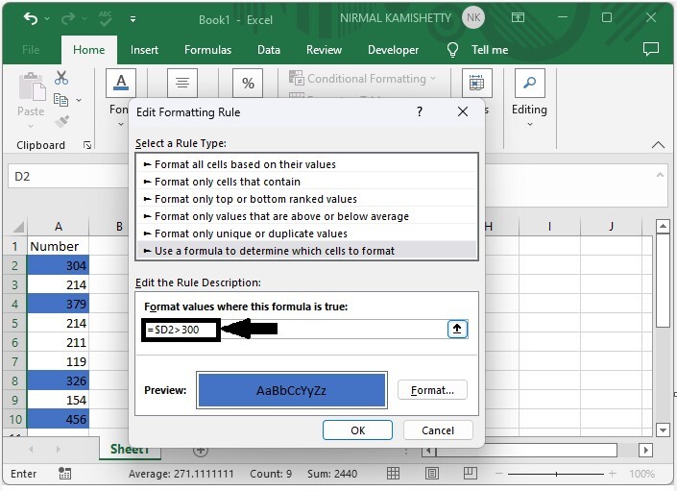Switch to Page Break Preview icon
The image size is (677, 491).
coord(471,474)
